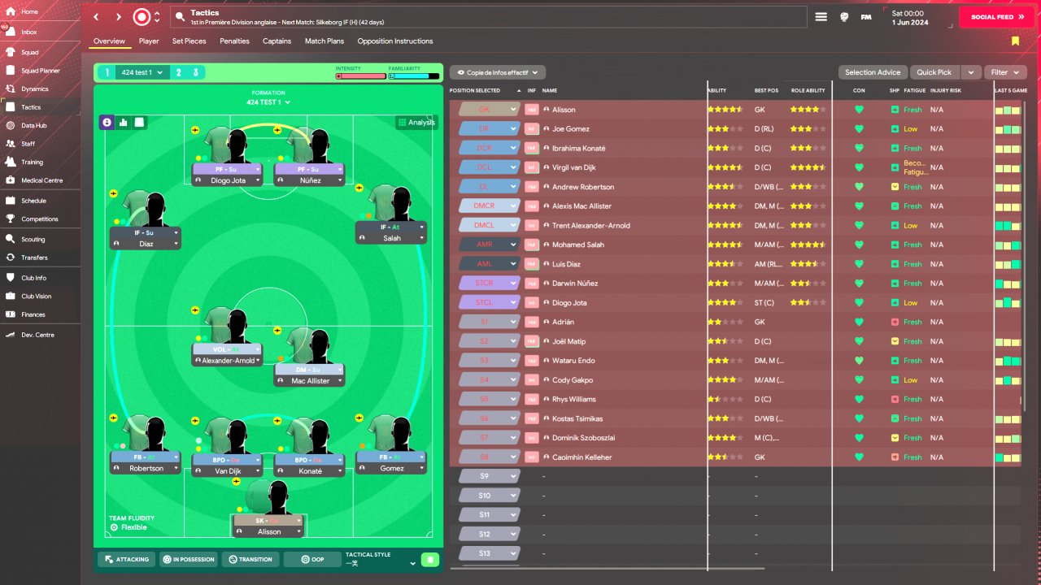The height and width of the screenshot is (585, 1041).
Task: Open the Dev. Centre sidebar icon
Action: click(x=11, y=335)
